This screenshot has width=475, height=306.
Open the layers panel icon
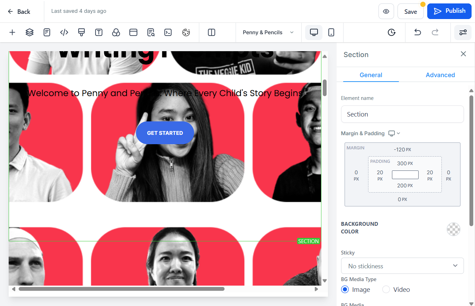(29, 33)
